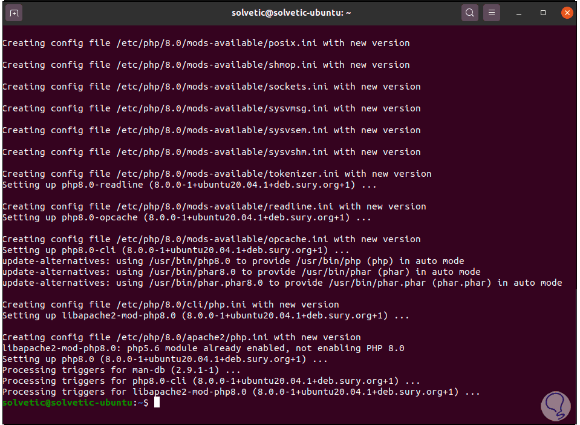The image size is (580, 425).
Task: Click the "php5.6 module already enabled" line
Action: click(x=203, y=348)
